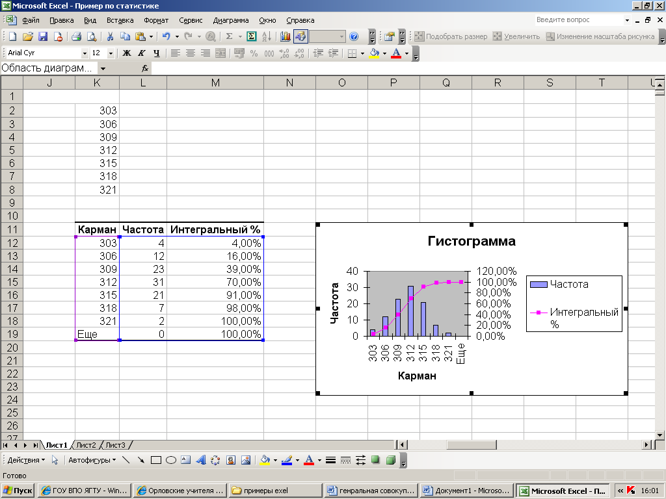
Task: Open the AutoSum functions dropdown arrow
Action: (240, 36)
